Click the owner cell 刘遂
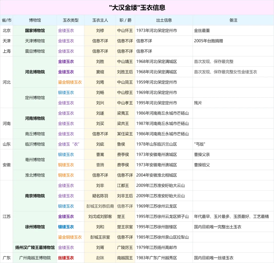Viewport: 274px width, 263px height. coord(100,113)
